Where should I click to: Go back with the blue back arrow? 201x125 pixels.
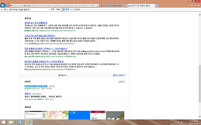(3, 5)
